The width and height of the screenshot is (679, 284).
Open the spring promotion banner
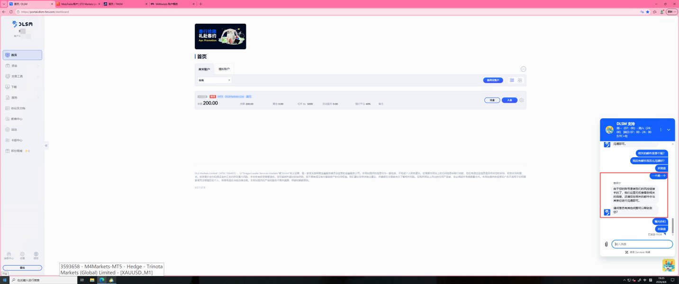point(220,36)
